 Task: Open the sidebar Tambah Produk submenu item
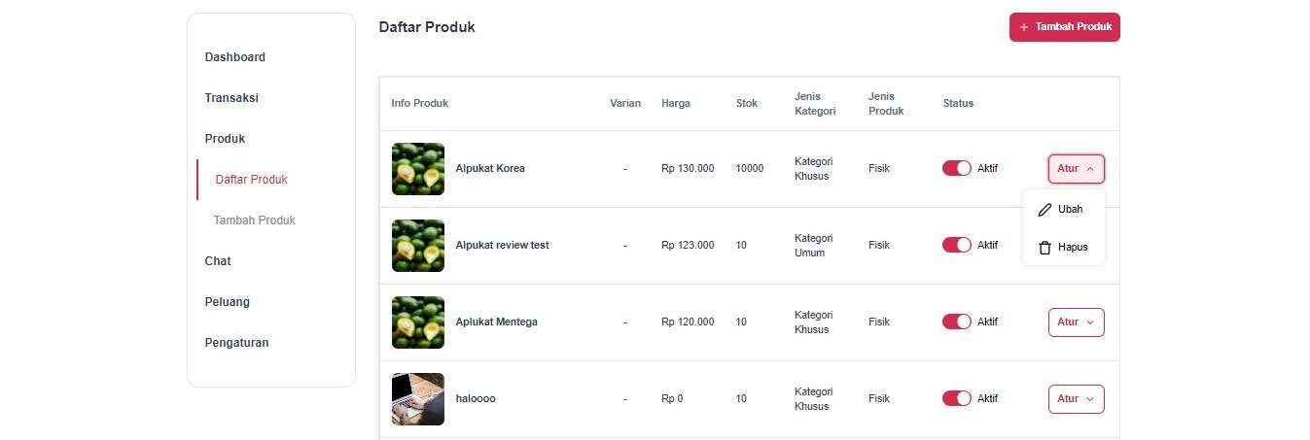255,220
